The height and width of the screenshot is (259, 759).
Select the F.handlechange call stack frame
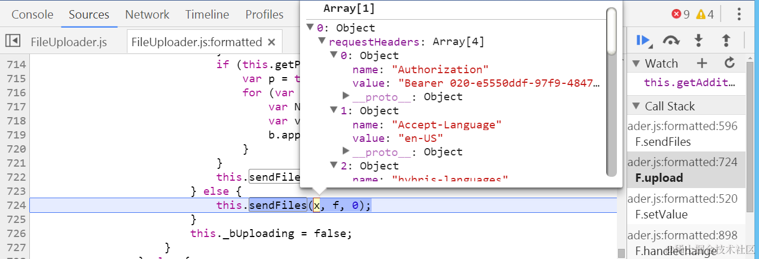pyautogui.click(x=686, y=243)
